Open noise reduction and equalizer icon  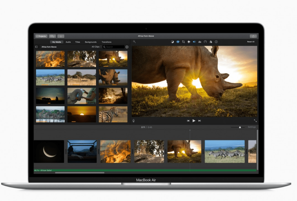(x=200, y=42)
